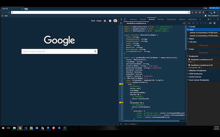Expand the Watch section

tap(191, 39)
